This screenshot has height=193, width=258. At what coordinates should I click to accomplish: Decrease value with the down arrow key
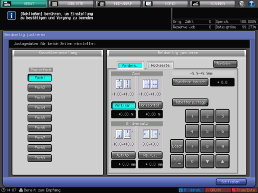207,161
